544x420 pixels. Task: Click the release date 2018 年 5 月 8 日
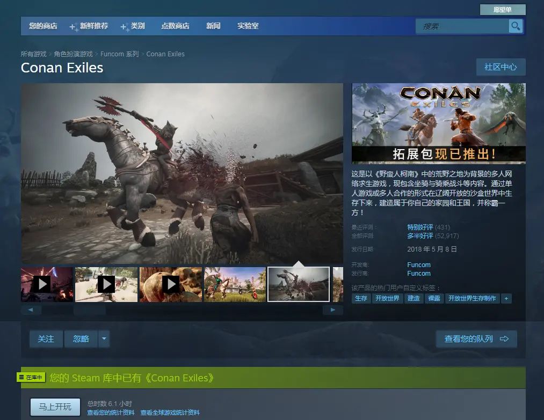(432, 249)
